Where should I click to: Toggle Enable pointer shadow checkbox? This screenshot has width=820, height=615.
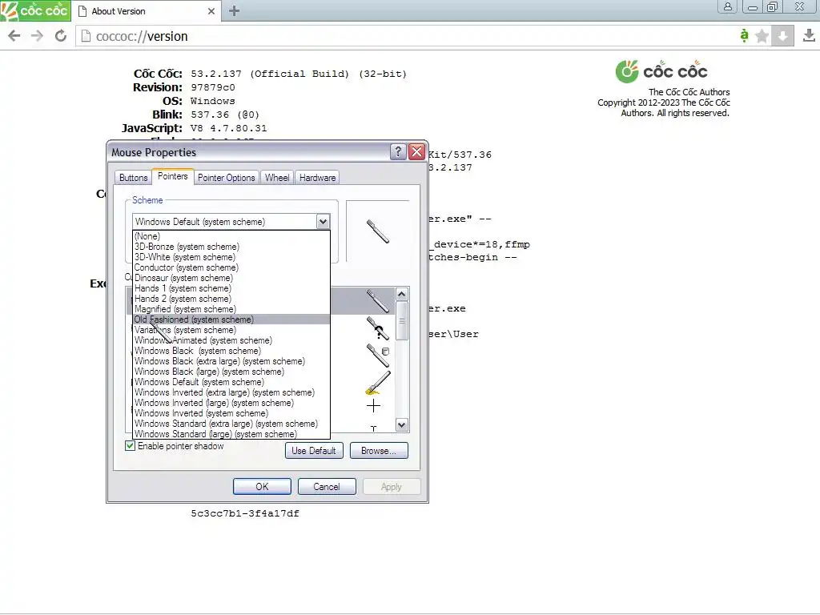click(x=131, y=446)
